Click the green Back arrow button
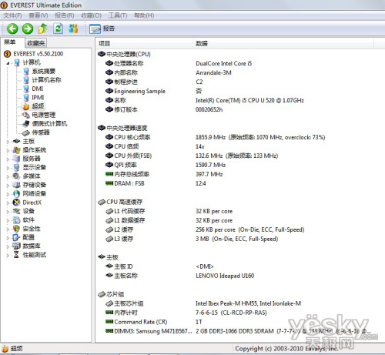This screenshot has width=385, height=355. pos(12,28)
